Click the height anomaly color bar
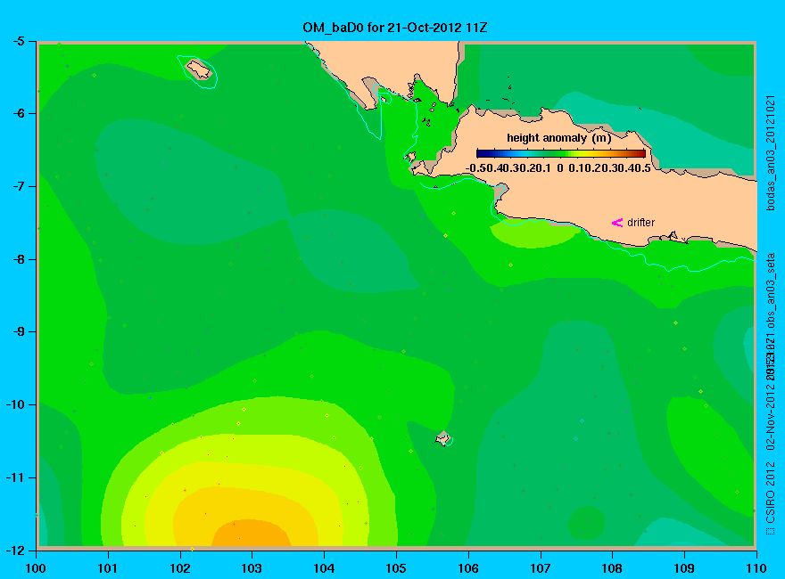This screenshot has width=785, height=579. click(x=561, y=153)
